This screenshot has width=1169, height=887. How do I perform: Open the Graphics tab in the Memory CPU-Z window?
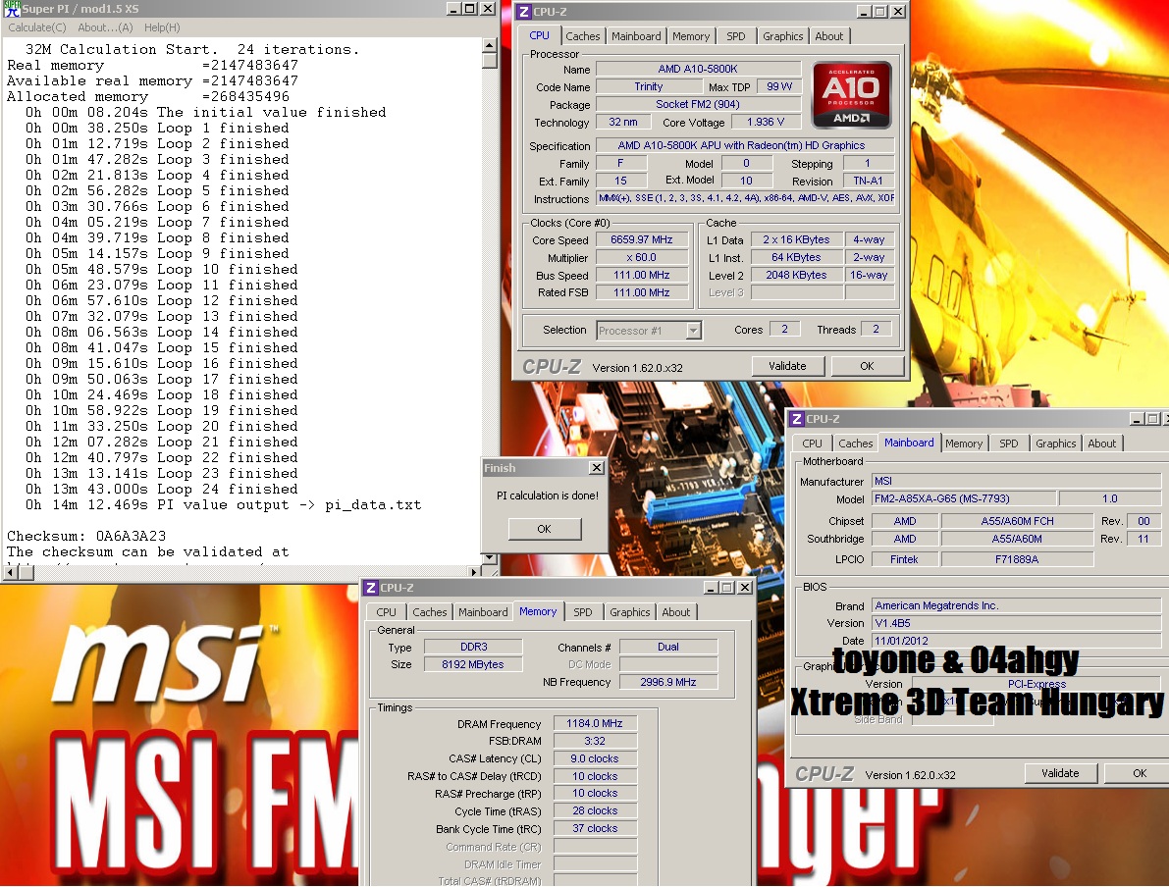click(630, 612)
